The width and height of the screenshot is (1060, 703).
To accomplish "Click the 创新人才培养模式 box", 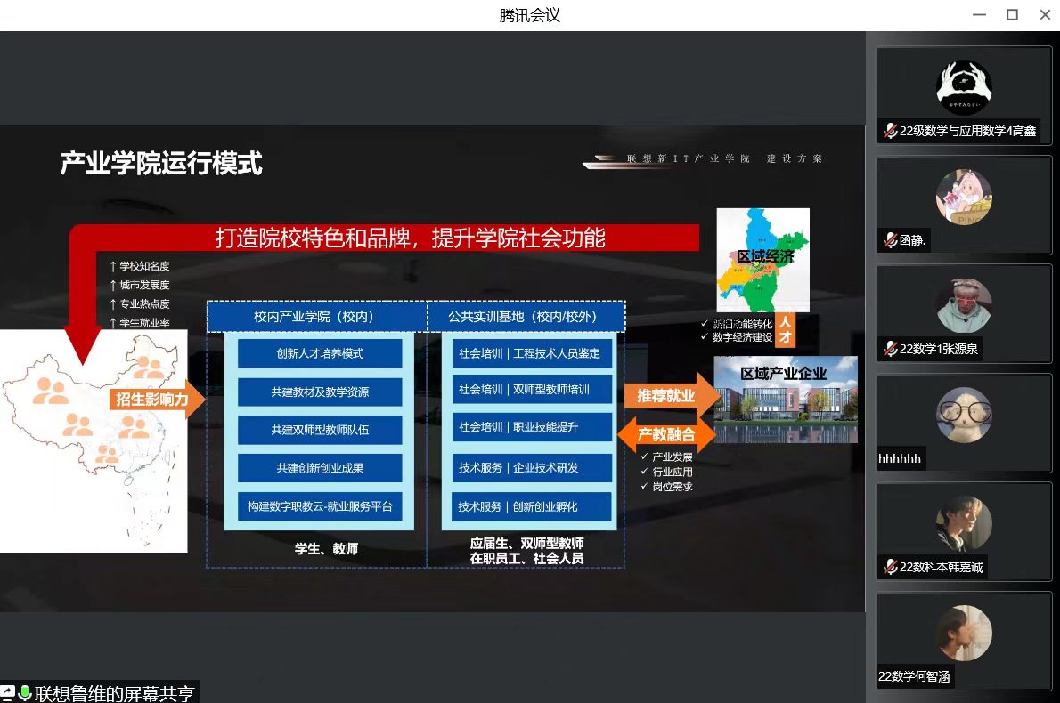I will pos(320,353).
